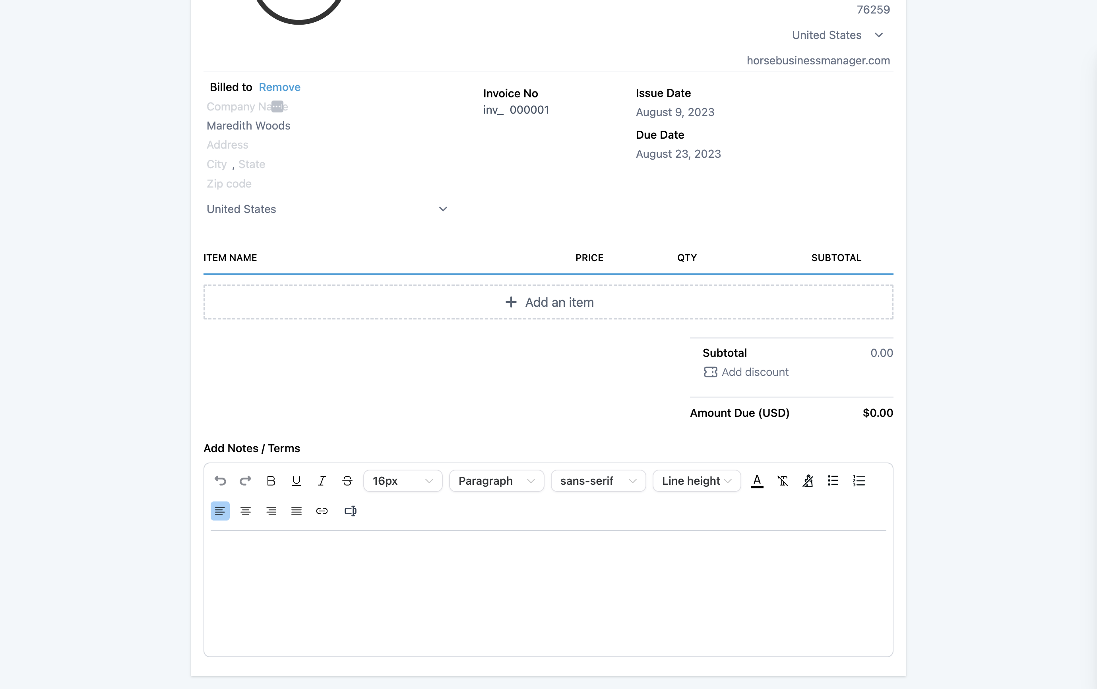
Task: Open the sans-serif font dropdown
Action: click(x=598, y=480)
